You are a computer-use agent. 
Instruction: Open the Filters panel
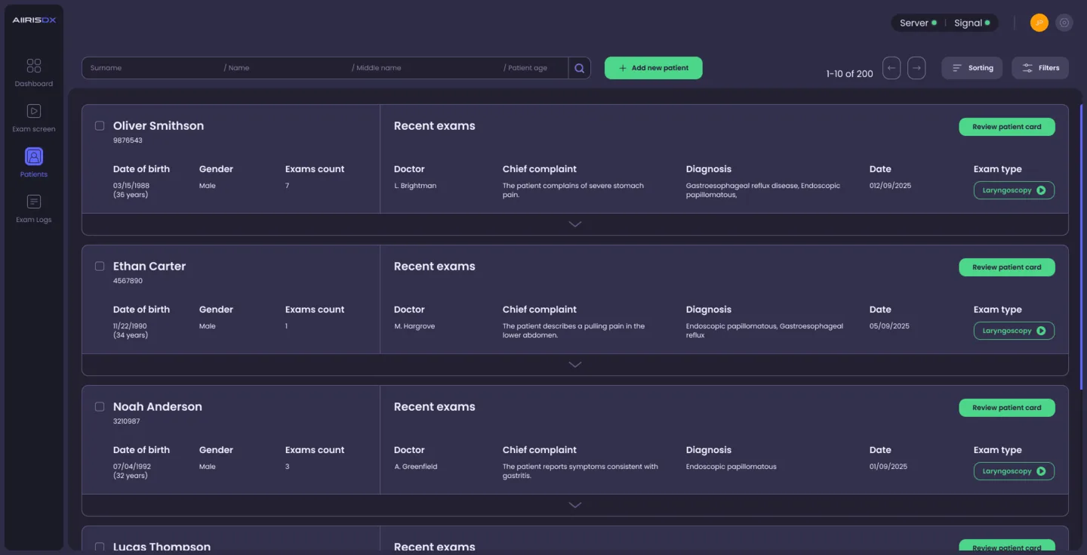[1040, 68]
